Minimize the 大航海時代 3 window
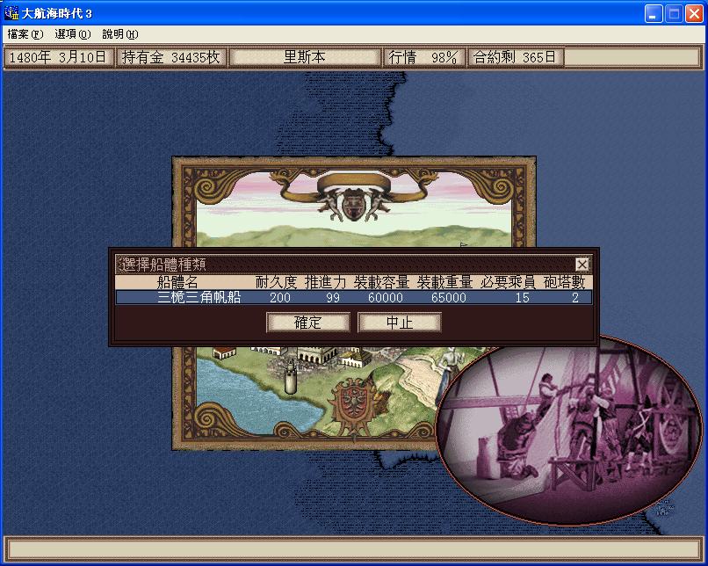This screenshot has height=566, width=708. (653, 13)
